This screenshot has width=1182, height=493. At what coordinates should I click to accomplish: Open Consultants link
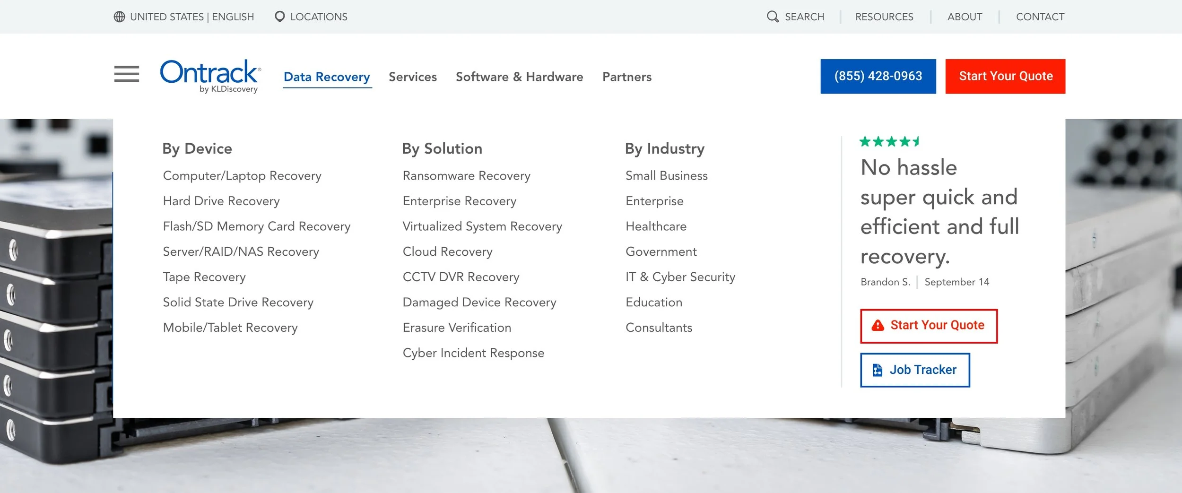[x=659, y=328]
